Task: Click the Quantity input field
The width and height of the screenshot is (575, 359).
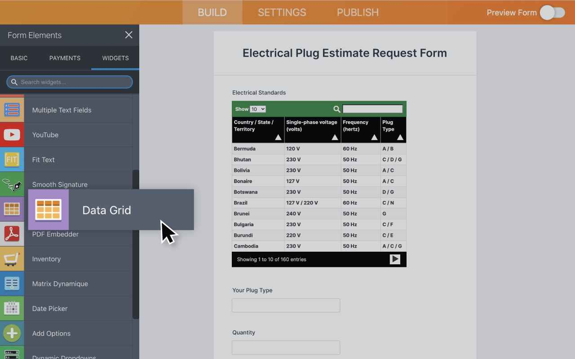Action: click(286, 347)
